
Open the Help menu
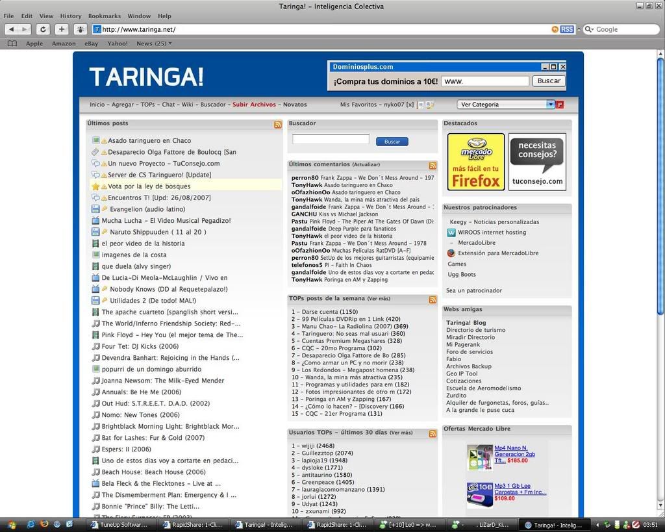pyautogui.click(x=164, y=16)
